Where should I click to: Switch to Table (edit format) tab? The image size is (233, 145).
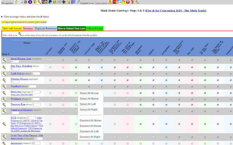(x=12, y=28)
